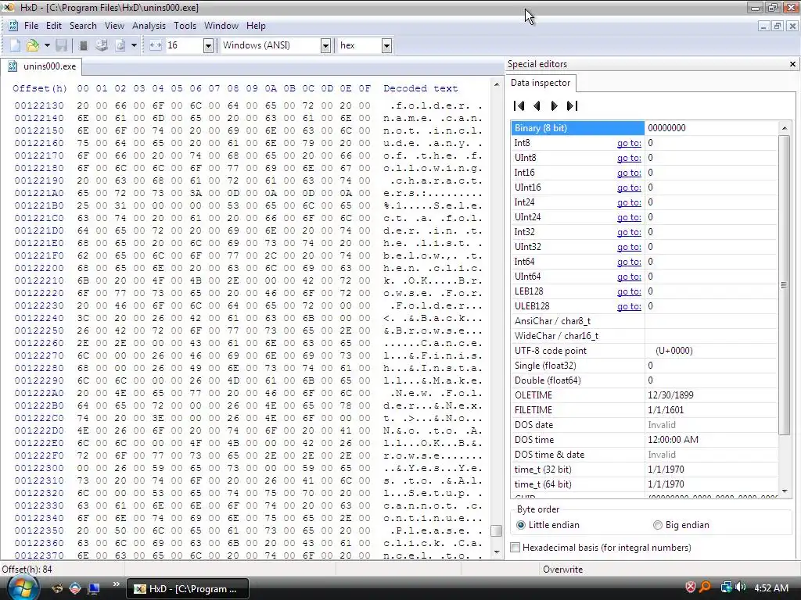Click hex editor scrollbar up arrow

(x=497, y=84)
